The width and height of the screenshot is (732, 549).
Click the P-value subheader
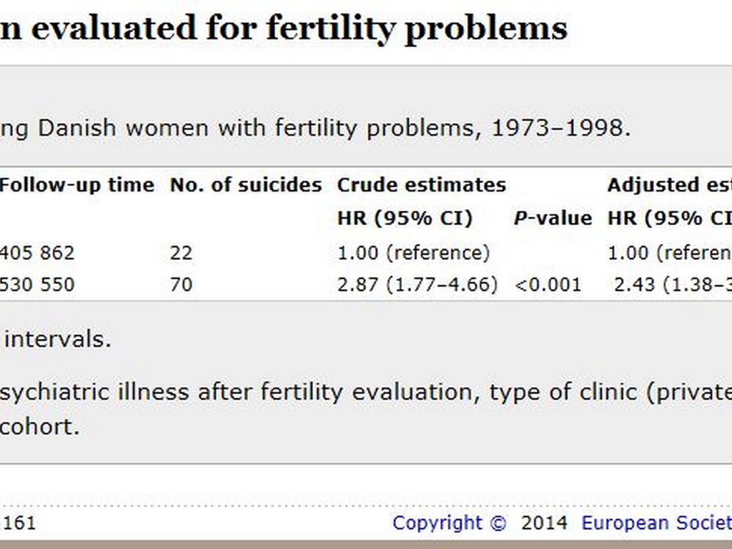pyautogui.click(x=553, y=219)
